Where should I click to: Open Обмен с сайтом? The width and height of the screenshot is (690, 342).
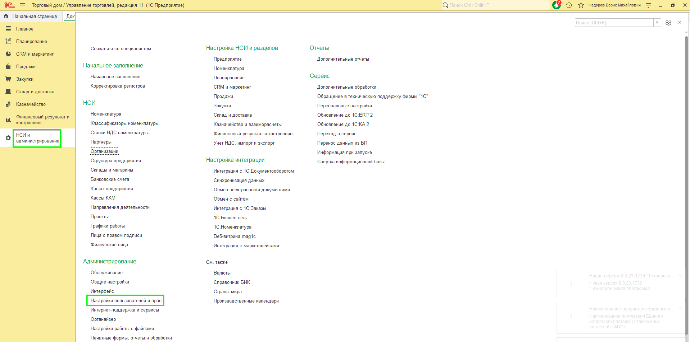pyautogui.click(x=231, y=199)
